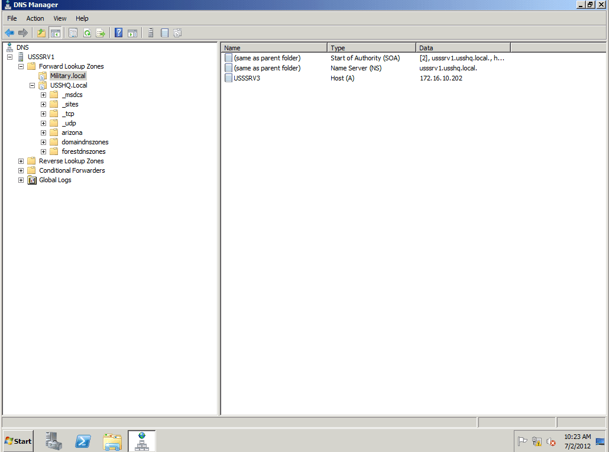Expand the domaindnszones folder

(x=44, y=142)
